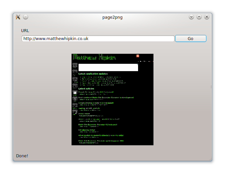
Task: Minimize the page2png window
Action: 191,17
